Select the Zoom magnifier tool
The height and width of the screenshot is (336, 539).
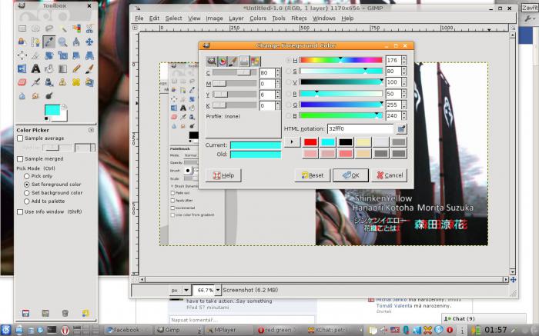[x=62, y=42]
